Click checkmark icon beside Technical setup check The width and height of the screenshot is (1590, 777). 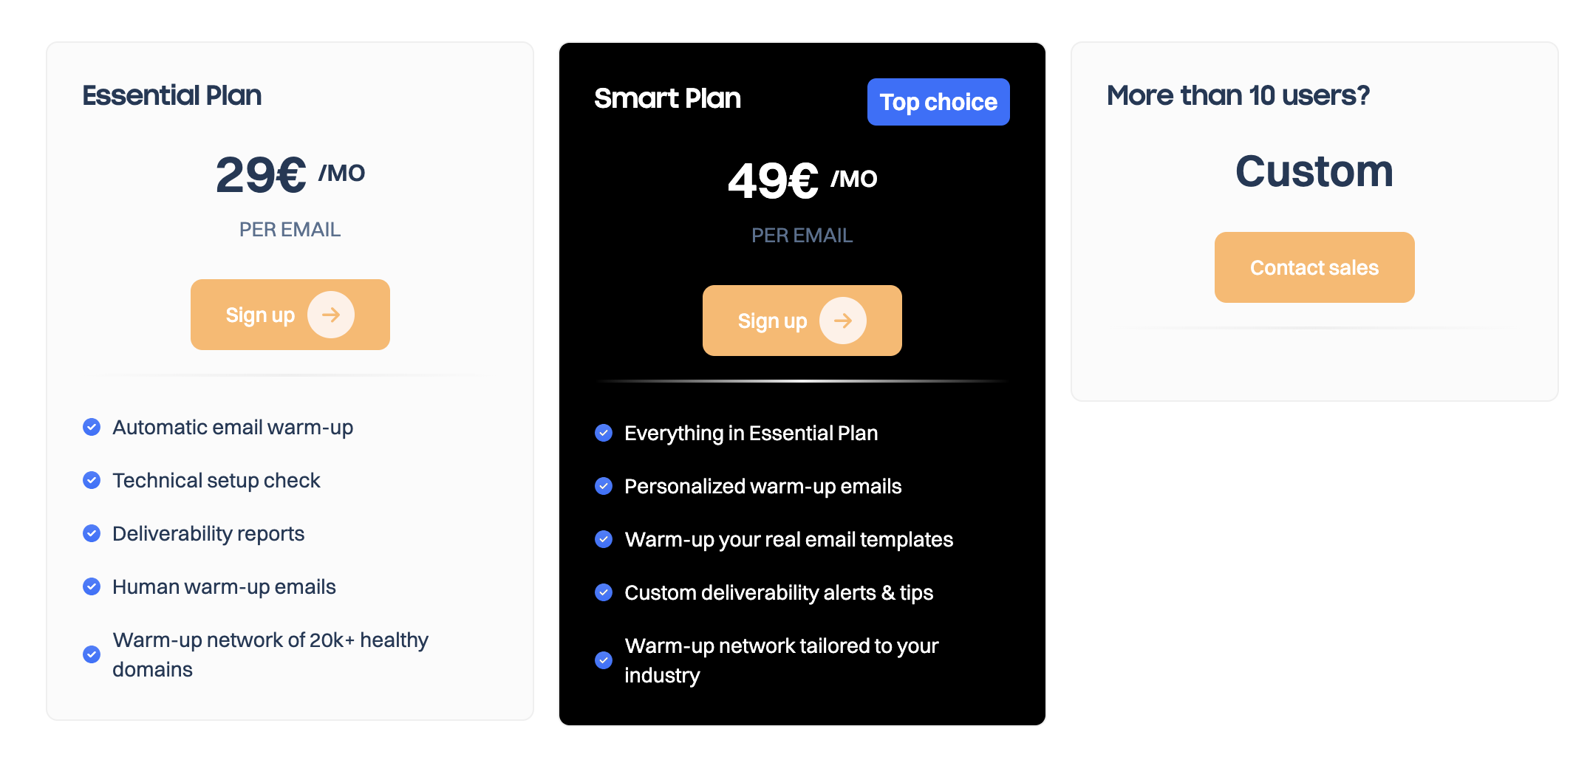click(x=92, y=480)
